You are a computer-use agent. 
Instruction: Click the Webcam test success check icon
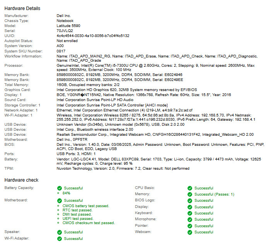tap(190, 232)
